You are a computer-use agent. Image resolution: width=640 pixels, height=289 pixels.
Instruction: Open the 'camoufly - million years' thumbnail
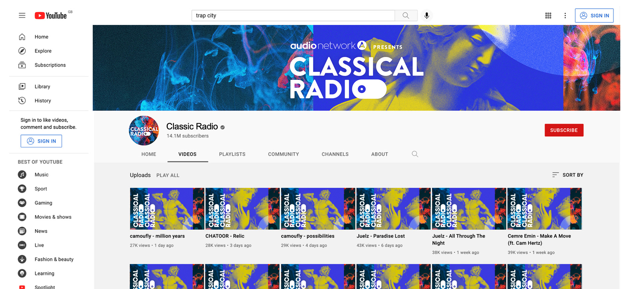167,209
